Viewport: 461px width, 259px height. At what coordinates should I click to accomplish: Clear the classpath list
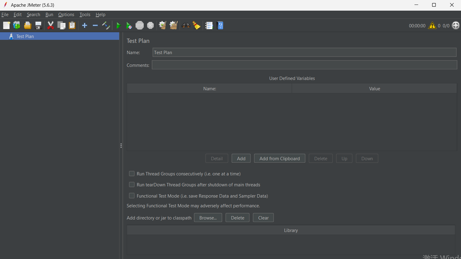(263, 218)
